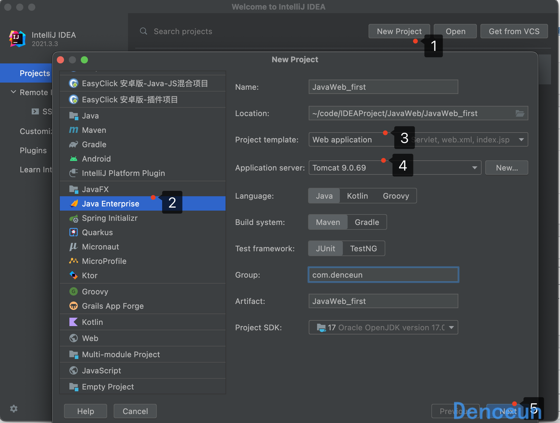This screenshot has width=560, height=423.
Task: Select 'Grails App Forge' row
Action: coord(143,306)
